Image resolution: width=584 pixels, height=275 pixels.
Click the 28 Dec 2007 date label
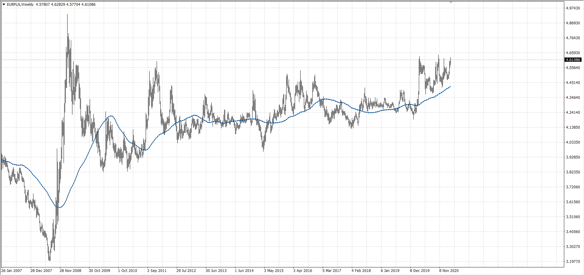pos(41,271)
